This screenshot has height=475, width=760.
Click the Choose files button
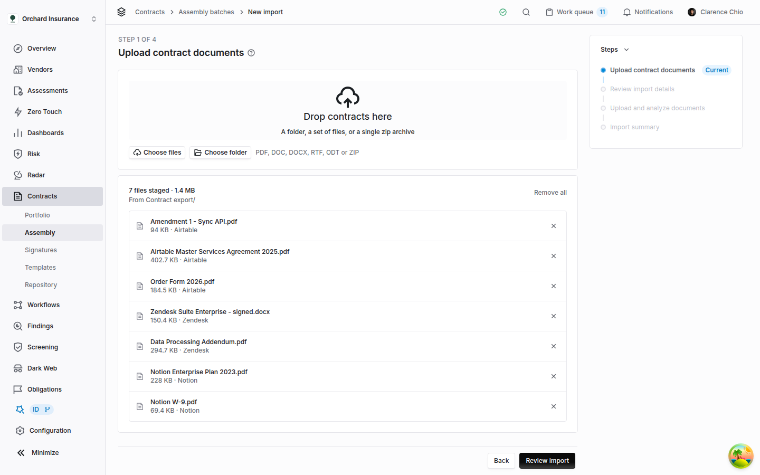coord(157,153)
